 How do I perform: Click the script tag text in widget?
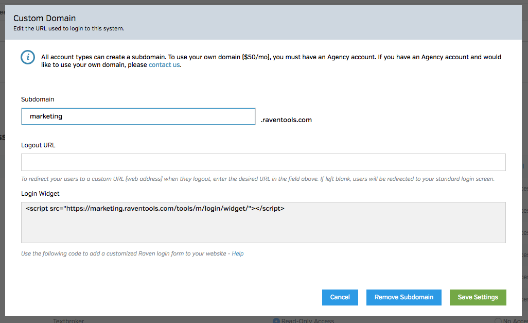154,209
